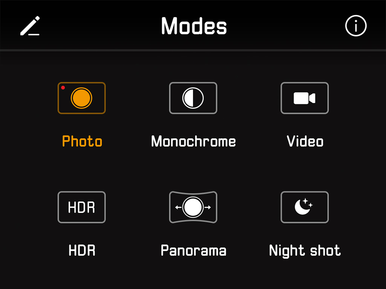Tap the orange Photo mode icon

point(81,98)
